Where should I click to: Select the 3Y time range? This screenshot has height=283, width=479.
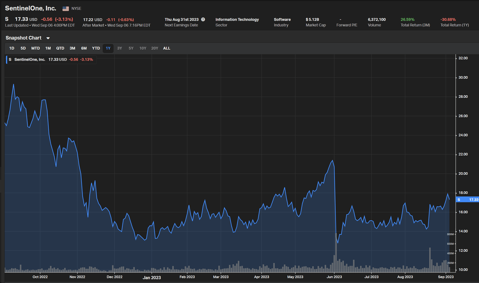click(x=119, y=48)
